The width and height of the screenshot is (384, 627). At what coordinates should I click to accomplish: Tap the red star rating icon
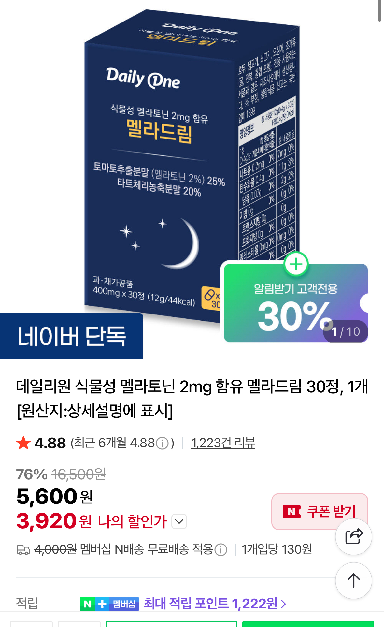23,443
